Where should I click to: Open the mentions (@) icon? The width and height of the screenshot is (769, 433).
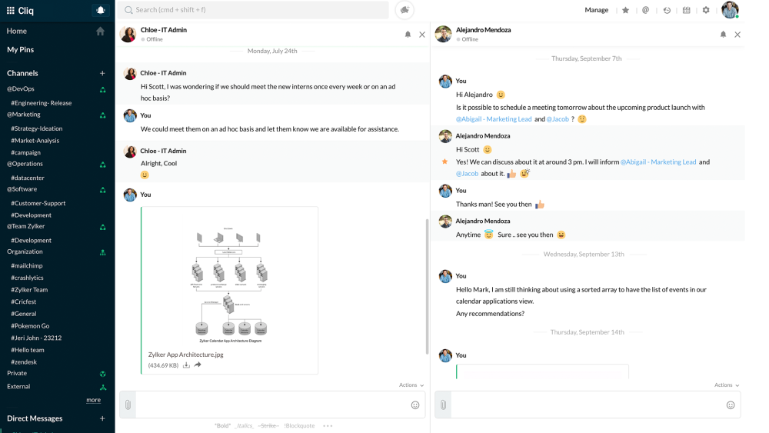(646, 10)
